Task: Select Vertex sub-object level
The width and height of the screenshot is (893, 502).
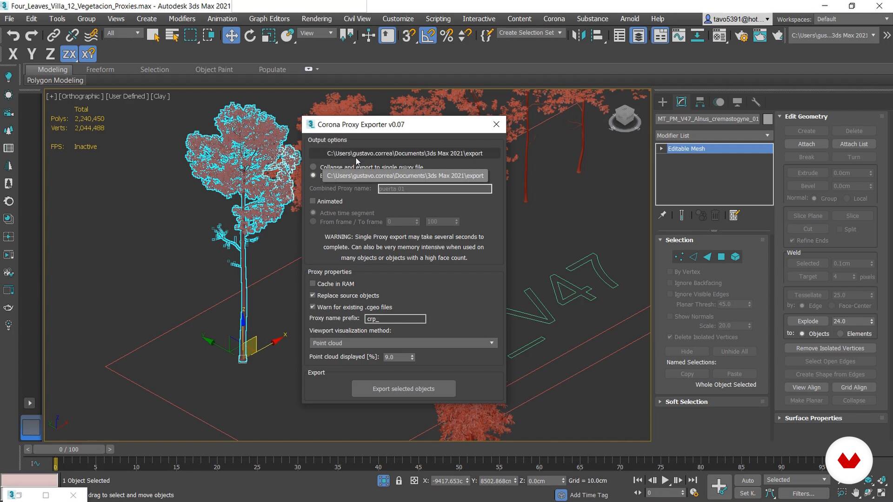Action: point(679,257)
